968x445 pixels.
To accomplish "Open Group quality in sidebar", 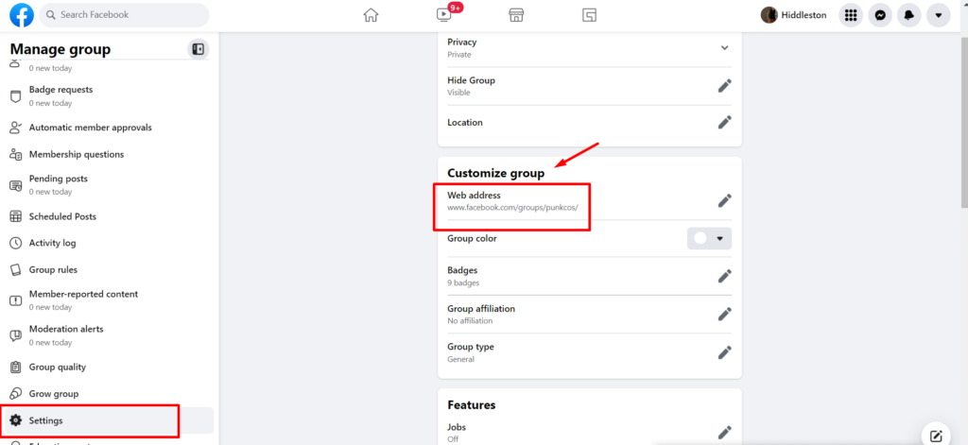I will [108, 367].
